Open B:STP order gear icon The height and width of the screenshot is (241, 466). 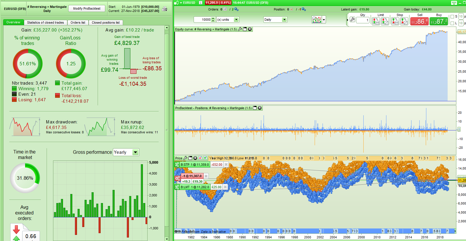coord(177,165)
